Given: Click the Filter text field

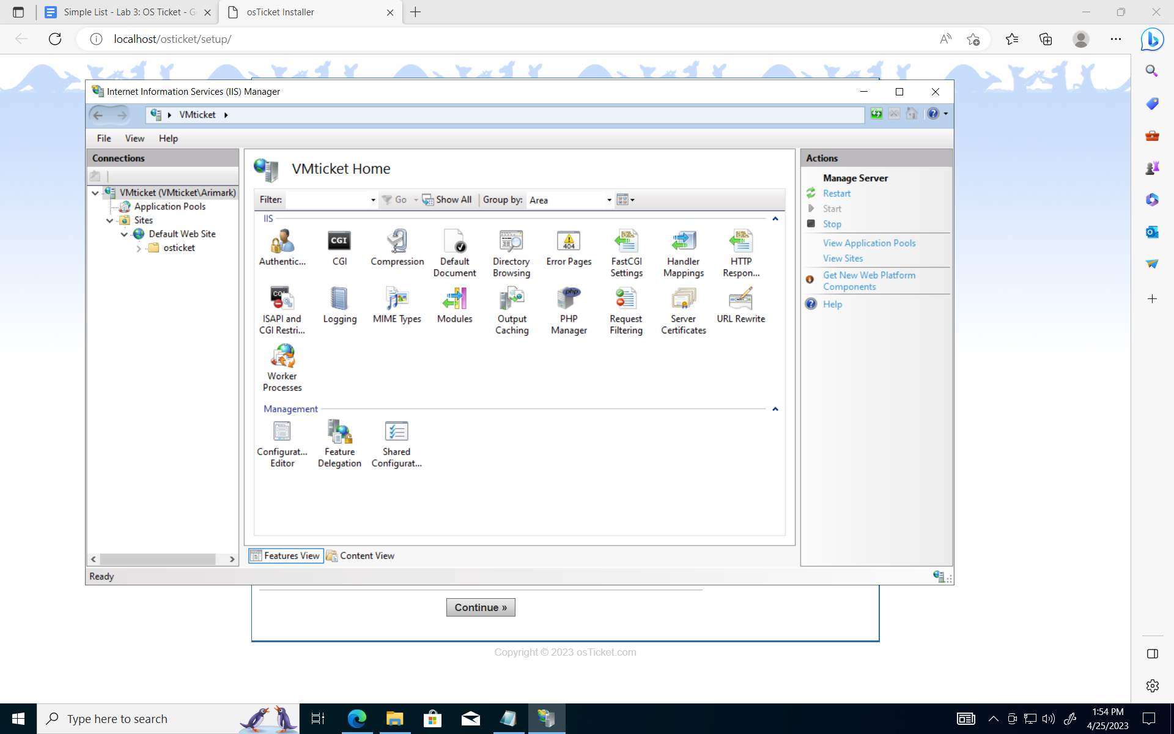Looking at the screenshot, I should click(x=327, y=200).
